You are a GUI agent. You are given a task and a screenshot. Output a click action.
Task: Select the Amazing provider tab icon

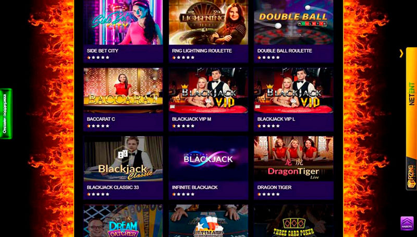[x=411, y=177]
